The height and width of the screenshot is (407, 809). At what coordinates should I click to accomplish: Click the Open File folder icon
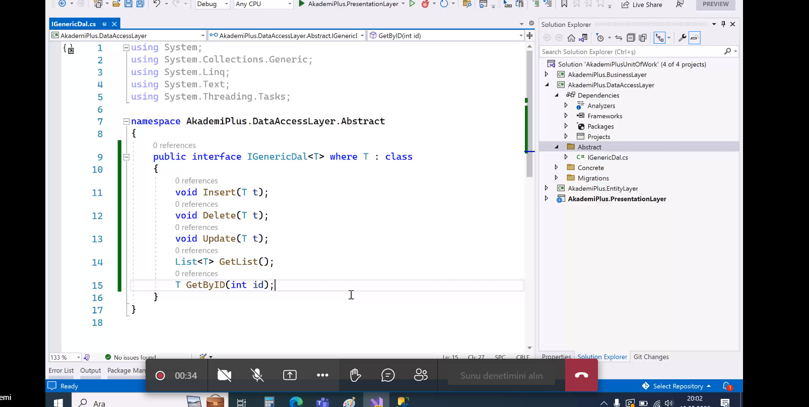116,4
